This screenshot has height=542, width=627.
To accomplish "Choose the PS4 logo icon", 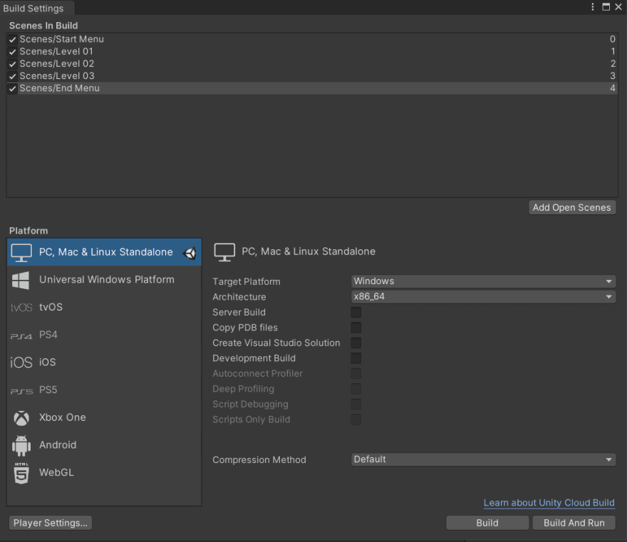I will pos(21,336).
